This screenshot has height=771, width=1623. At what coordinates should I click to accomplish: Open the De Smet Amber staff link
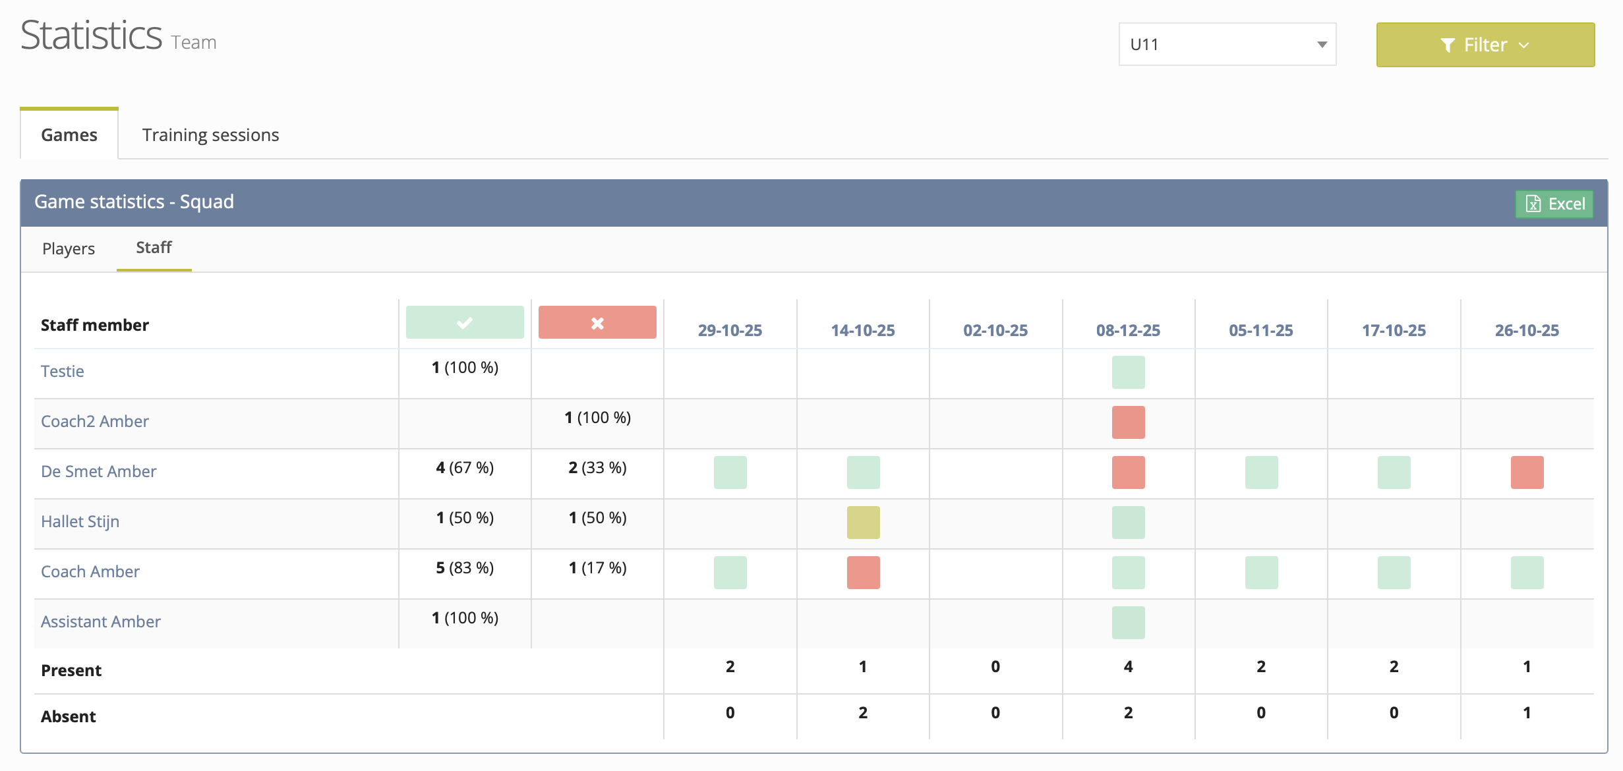click(99, 471)
